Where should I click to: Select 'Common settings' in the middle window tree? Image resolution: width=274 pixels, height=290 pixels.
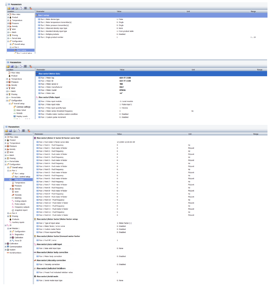tap(23, 107)
